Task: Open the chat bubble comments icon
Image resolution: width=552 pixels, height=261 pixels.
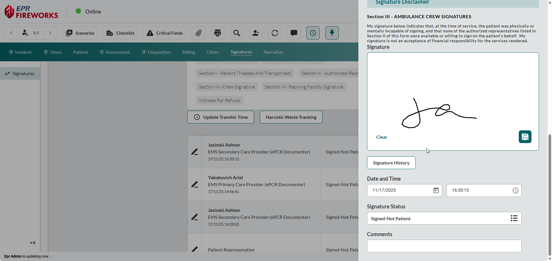Action: [294, 33]
